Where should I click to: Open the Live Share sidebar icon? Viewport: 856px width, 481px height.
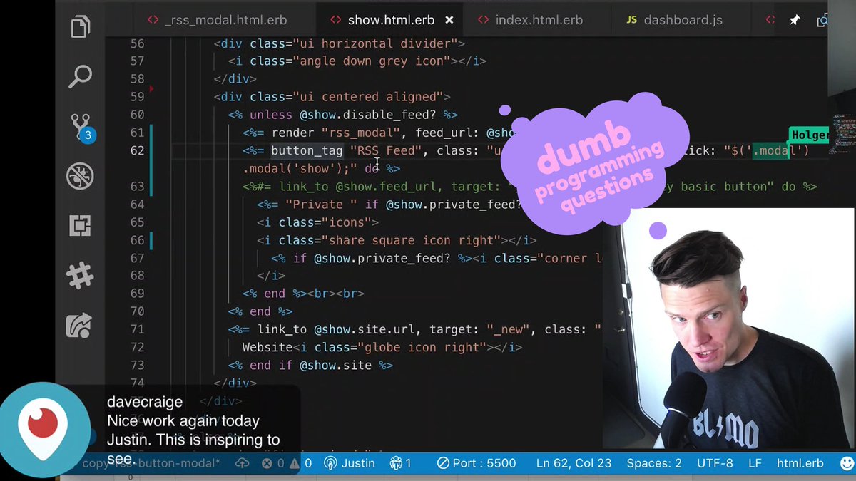(x=80, y=325)
